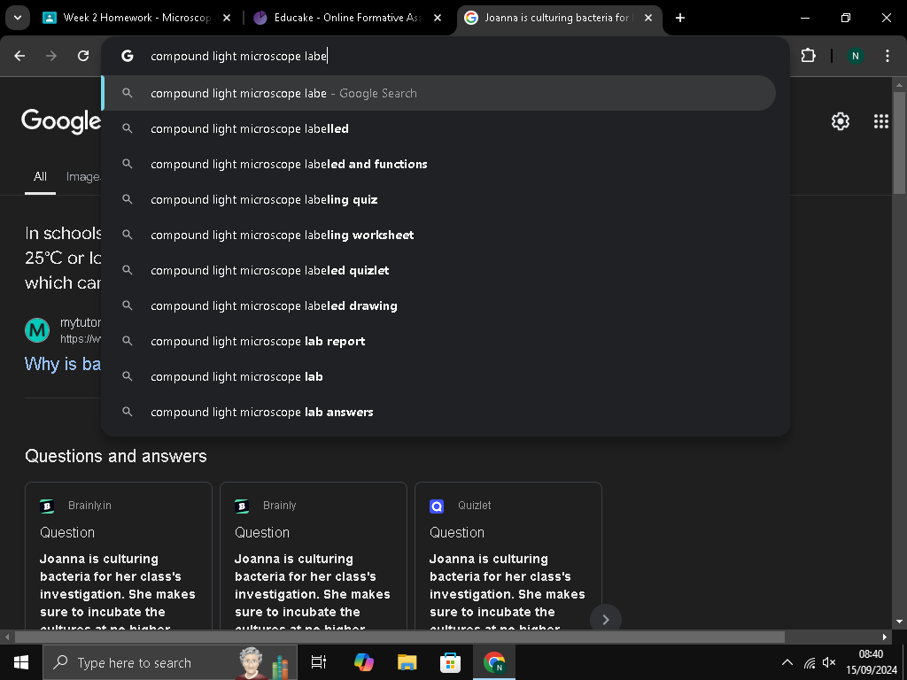This screenshot has height=680, width=907.
Task: Click the Chrome taskbar icon
Action: click(x=494, y=662)
